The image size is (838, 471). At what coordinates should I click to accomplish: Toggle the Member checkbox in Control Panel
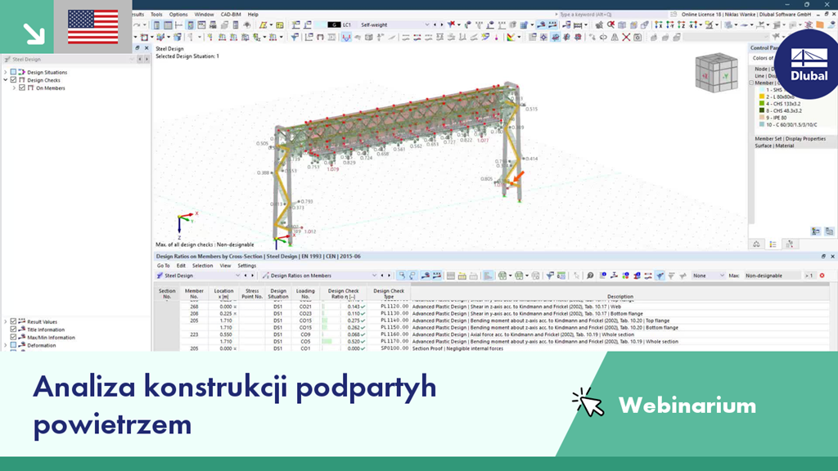coord(751,83)
